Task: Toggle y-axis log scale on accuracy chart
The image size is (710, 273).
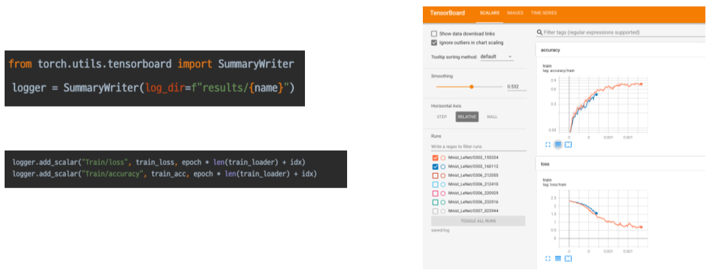Action: [x=558, y=144]
